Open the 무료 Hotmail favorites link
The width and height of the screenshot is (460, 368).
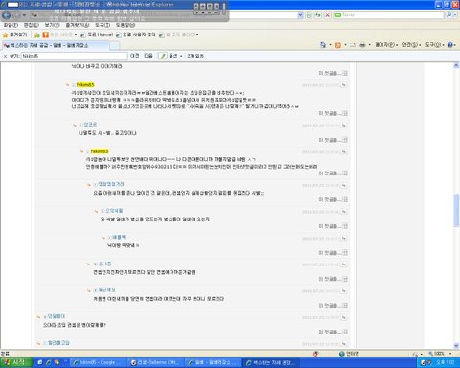pyautogui.click(x=97, y=34)
